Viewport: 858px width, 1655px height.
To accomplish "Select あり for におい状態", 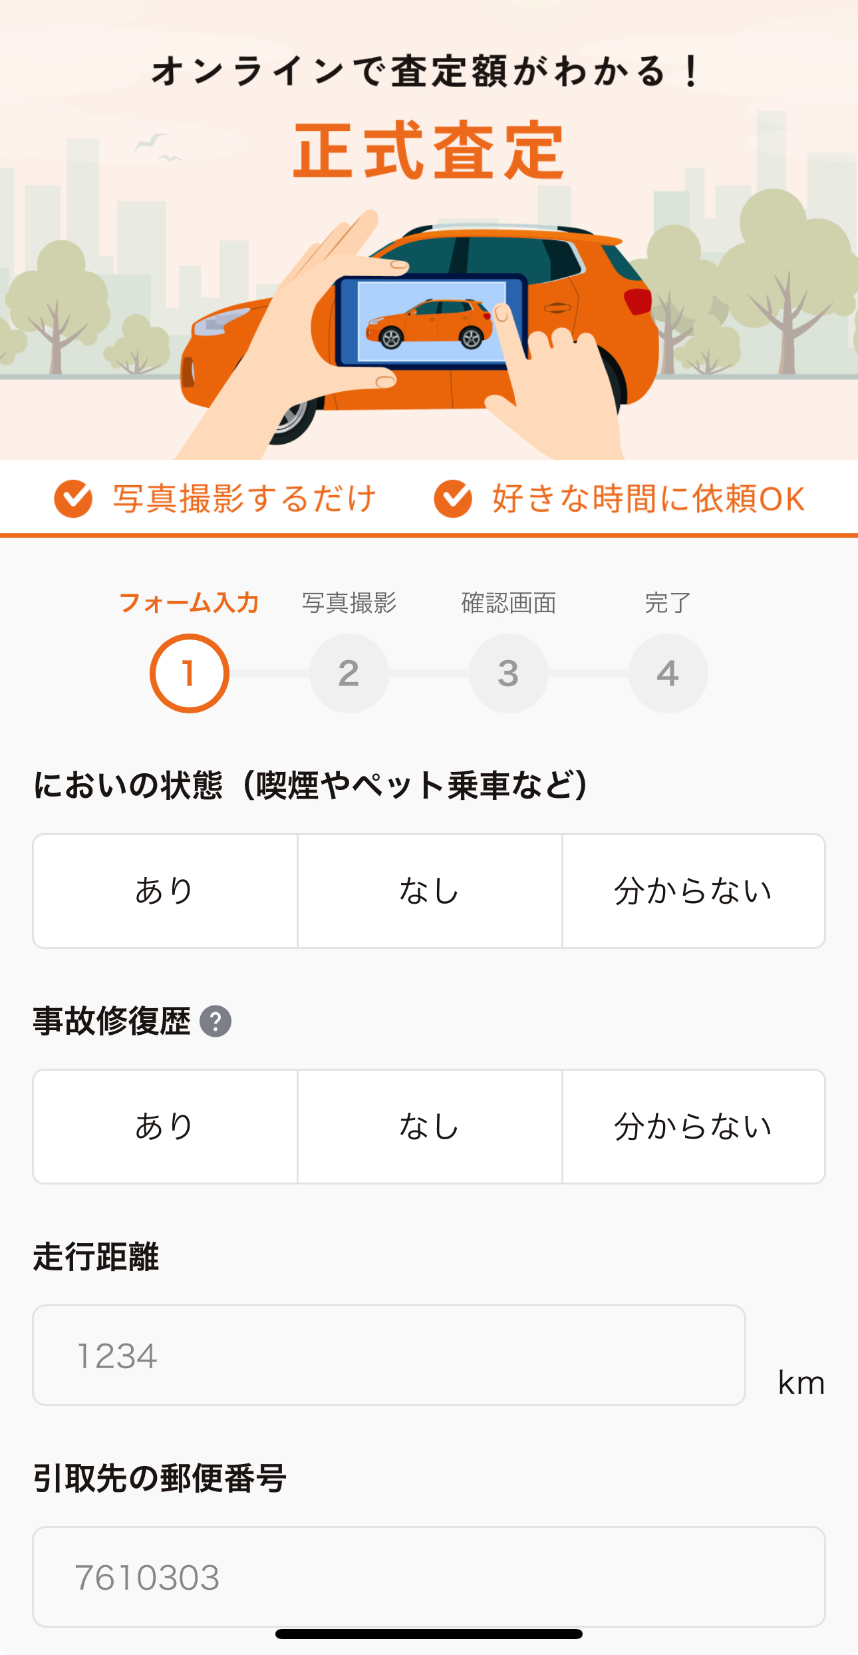I will point(165,891).
